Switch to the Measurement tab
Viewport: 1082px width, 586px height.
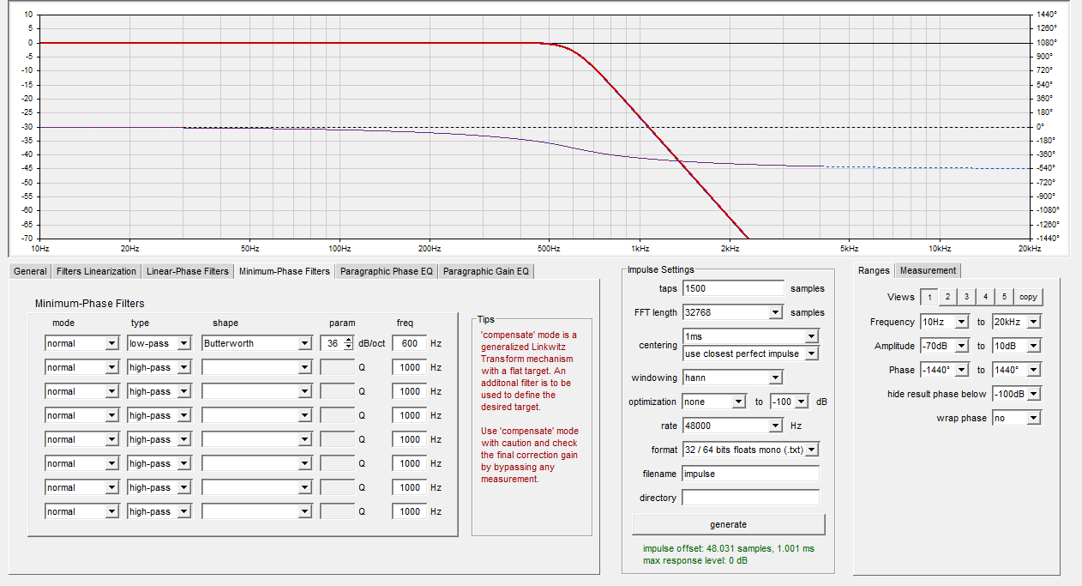[x=927, y=270]
